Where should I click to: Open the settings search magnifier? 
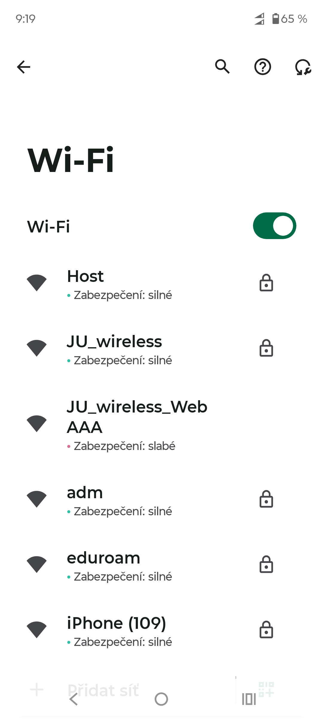coord(223,67)
